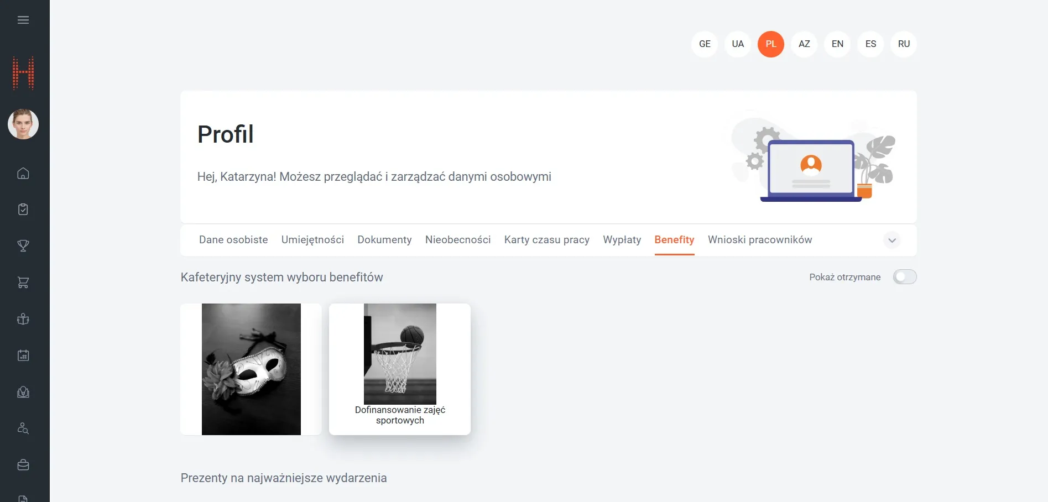This screenshot has width=1048, height=502.
Task: Open the user avatar in the sidebar
Action: [x=23, y=124]
